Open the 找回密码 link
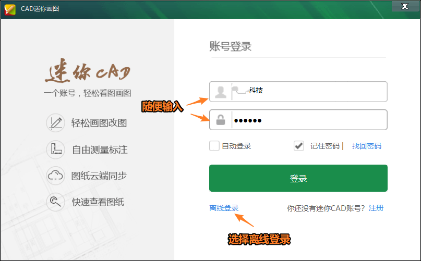 (367, 146)
